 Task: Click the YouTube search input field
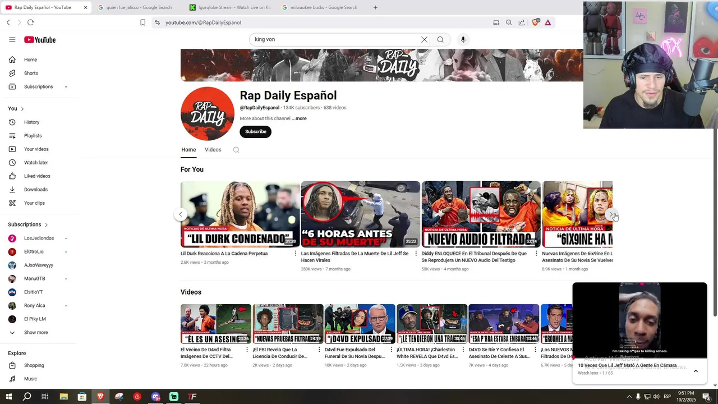point(335,39)
